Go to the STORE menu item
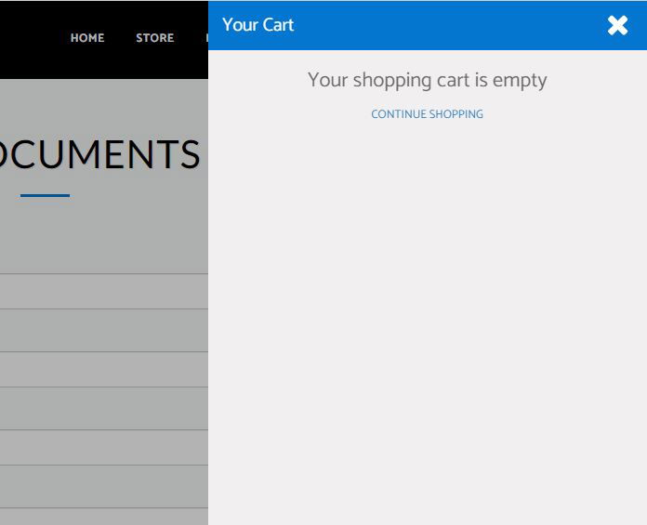 pos(154,38)
